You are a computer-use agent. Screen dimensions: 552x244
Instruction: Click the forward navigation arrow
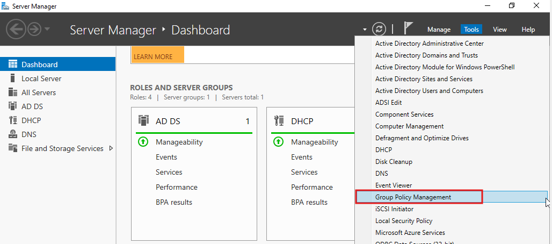[x=34, y=29]
